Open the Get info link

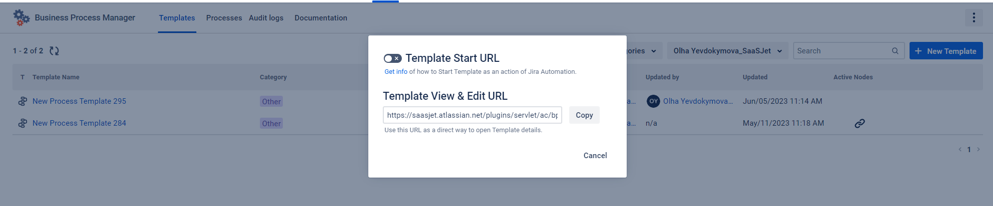[396, 72]
